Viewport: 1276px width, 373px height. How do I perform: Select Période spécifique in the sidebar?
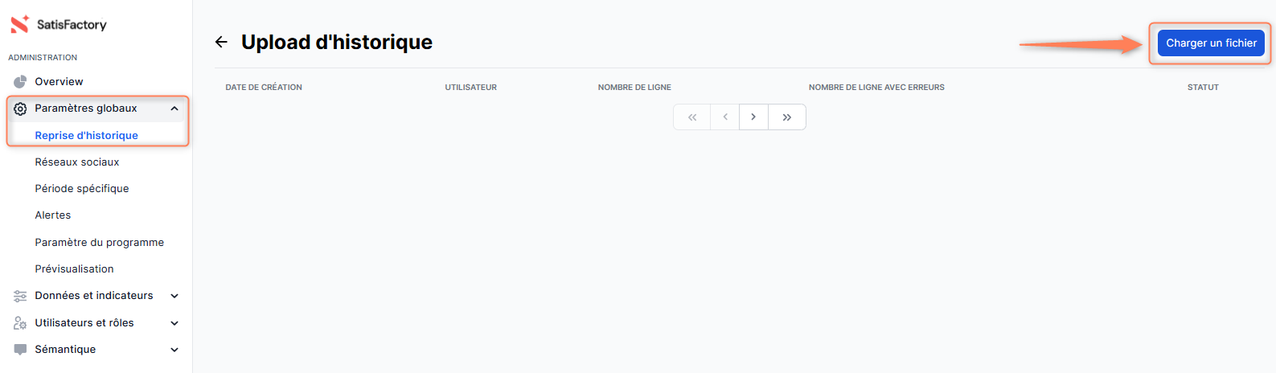point(82,189)
